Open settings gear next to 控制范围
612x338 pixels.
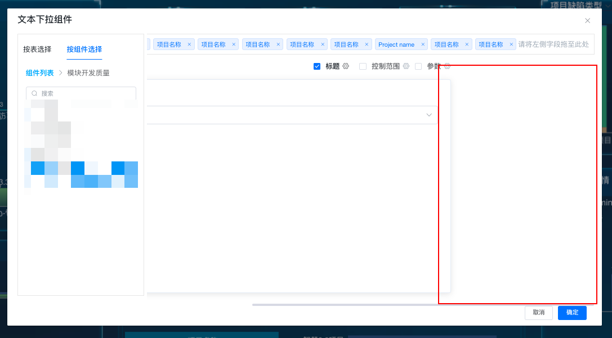(x=406, y=66)
